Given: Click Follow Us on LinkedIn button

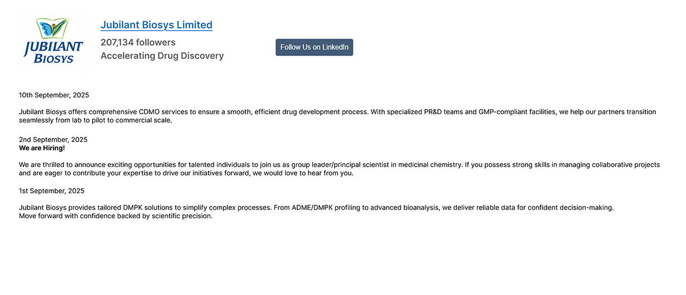Looking at the screenshot, I should click(x=315, y=47).
